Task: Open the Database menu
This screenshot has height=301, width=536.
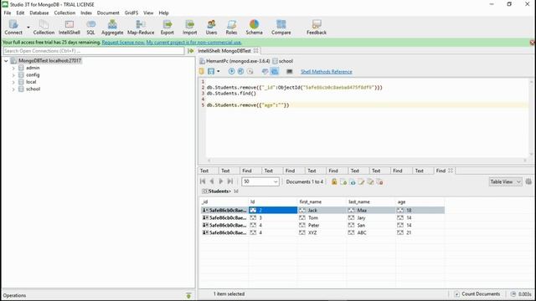Action: click(x=39, y=13)
